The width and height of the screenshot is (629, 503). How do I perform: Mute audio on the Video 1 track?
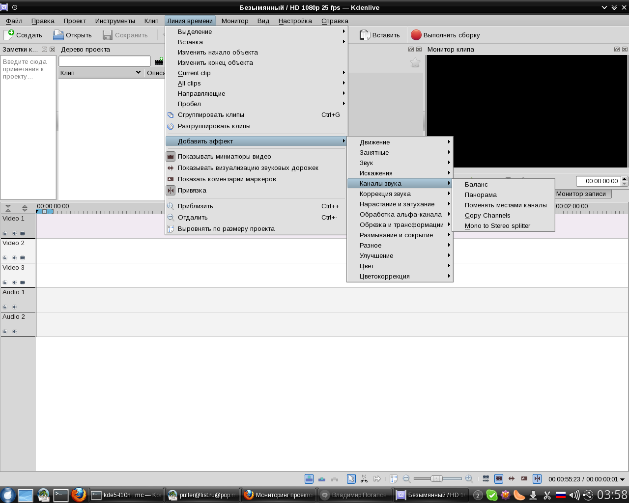14,233
